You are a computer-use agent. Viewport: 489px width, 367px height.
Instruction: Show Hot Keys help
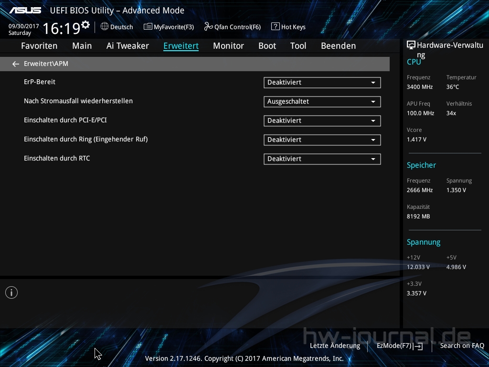293,27
